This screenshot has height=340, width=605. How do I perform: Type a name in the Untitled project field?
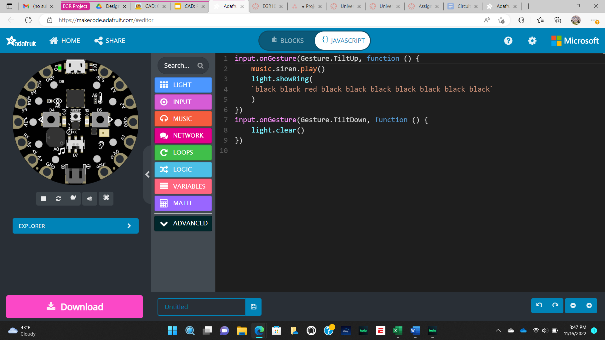point(202,307)
